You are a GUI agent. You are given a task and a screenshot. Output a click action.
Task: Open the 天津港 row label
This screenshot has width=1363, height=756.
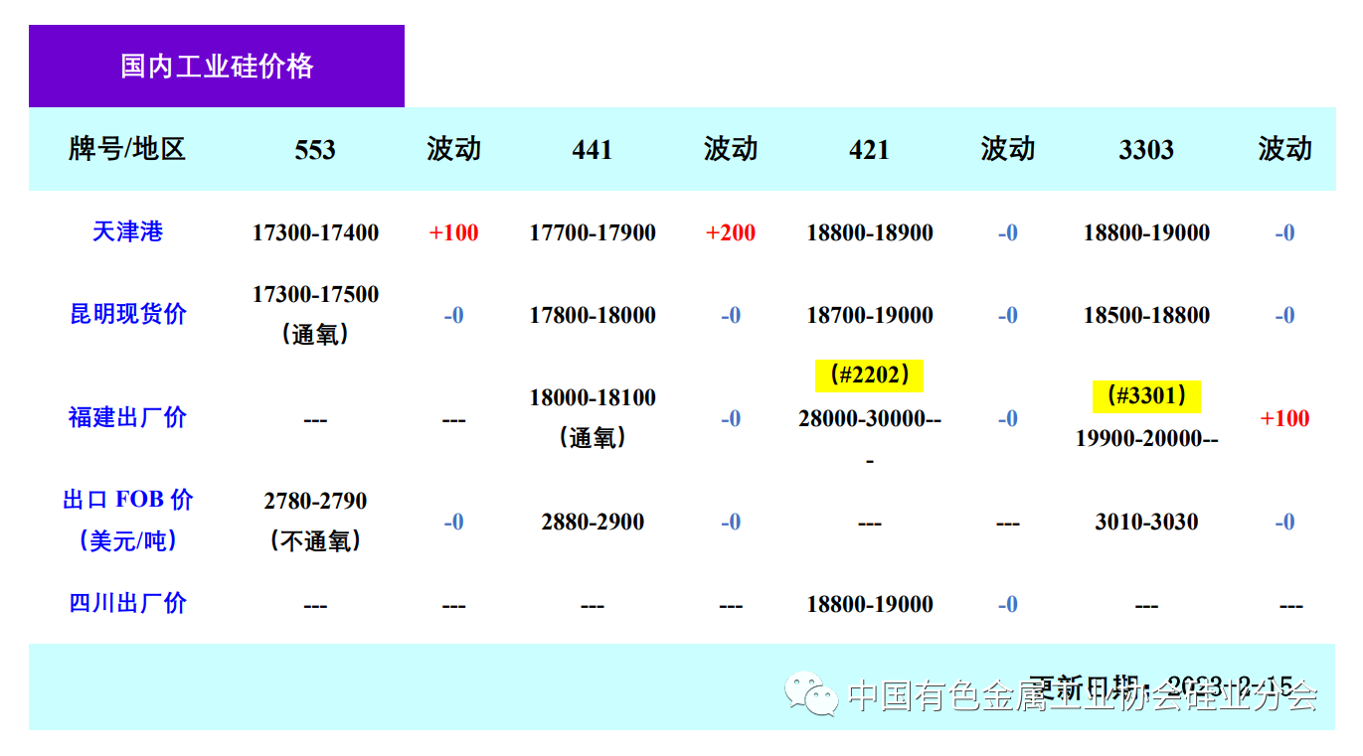(127, 232)
